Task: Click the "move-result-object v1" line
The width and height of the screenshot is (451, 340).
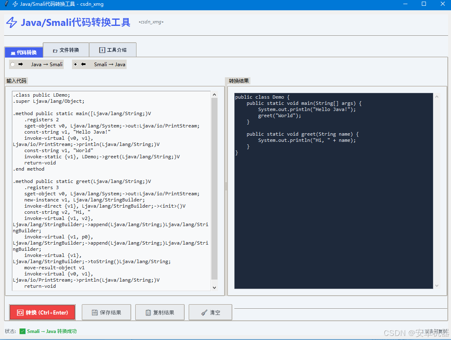Action: pos(54,268)
